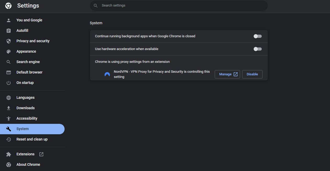Select About Chrome in the sidebar
The width and height of the screenshot is (330, 171).
pos(28,164)
